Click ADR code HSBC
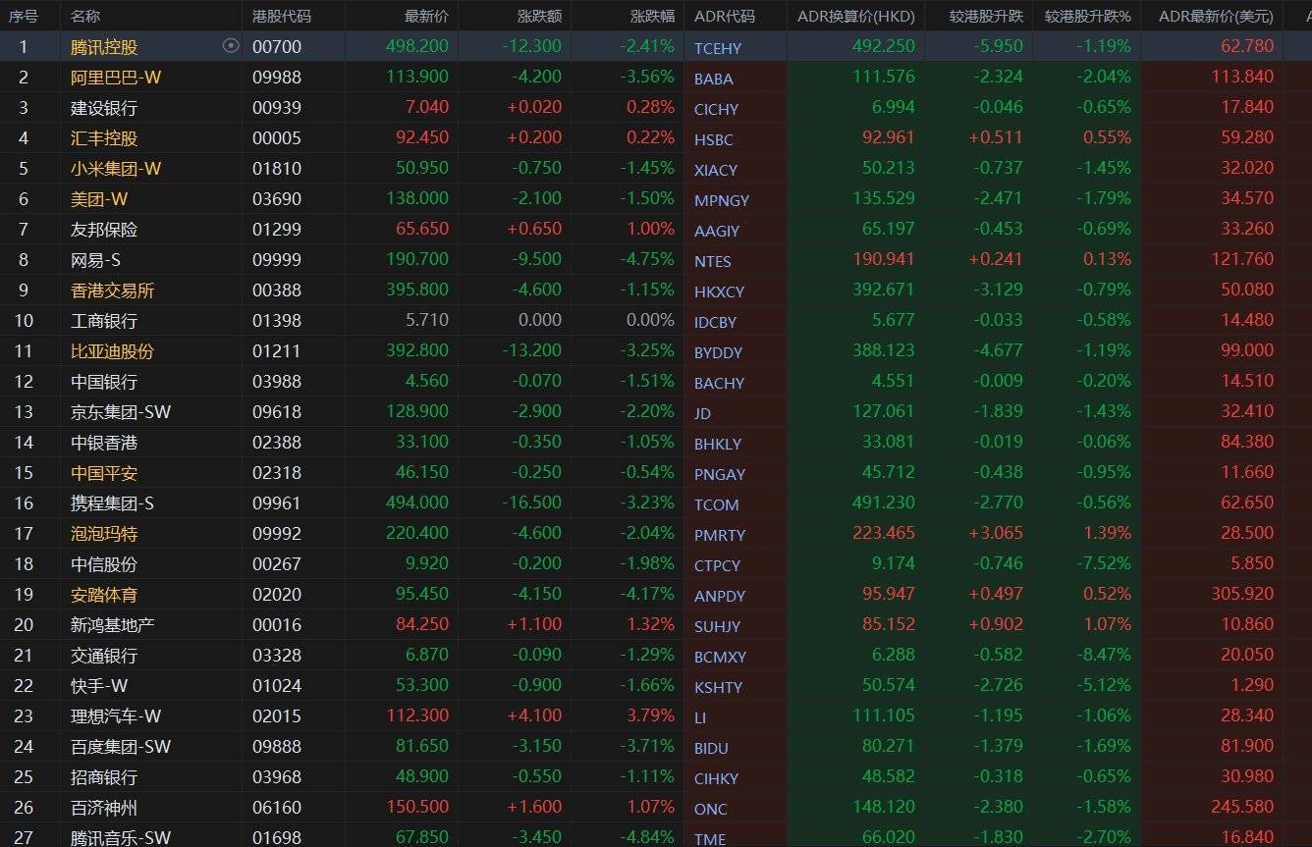This screenshot has height=847, width=1312. pyautogui.click(x=714, y=139)
